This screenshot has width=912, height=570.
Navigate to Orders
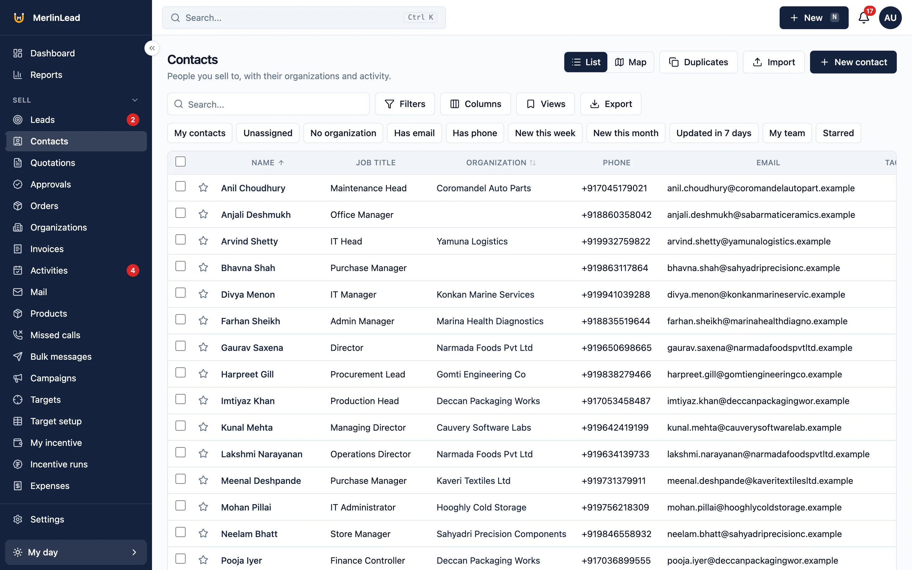(76, 206)
